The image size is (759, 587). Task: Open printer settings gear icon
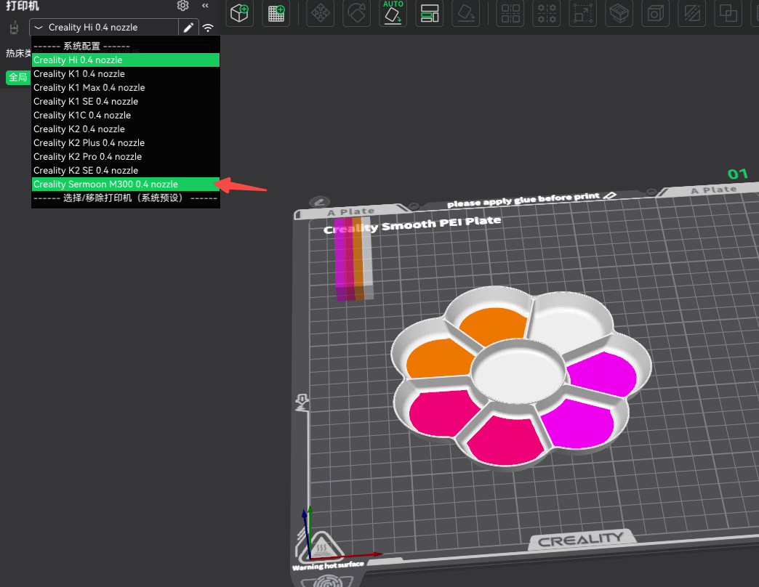click(x=183, y=6)
